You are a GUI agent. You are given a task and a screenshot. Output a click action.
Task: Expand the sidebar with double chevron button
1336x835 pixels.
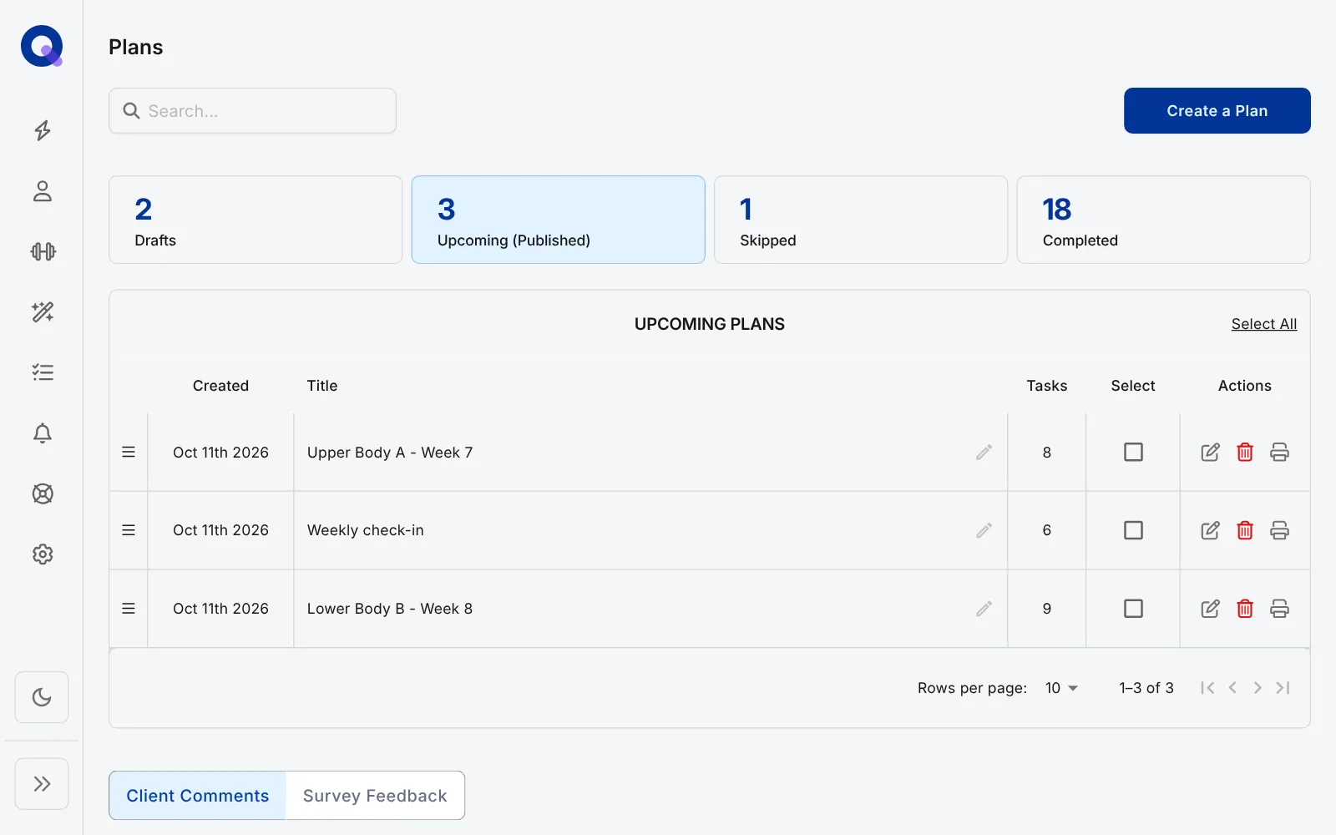pos(42,783)
